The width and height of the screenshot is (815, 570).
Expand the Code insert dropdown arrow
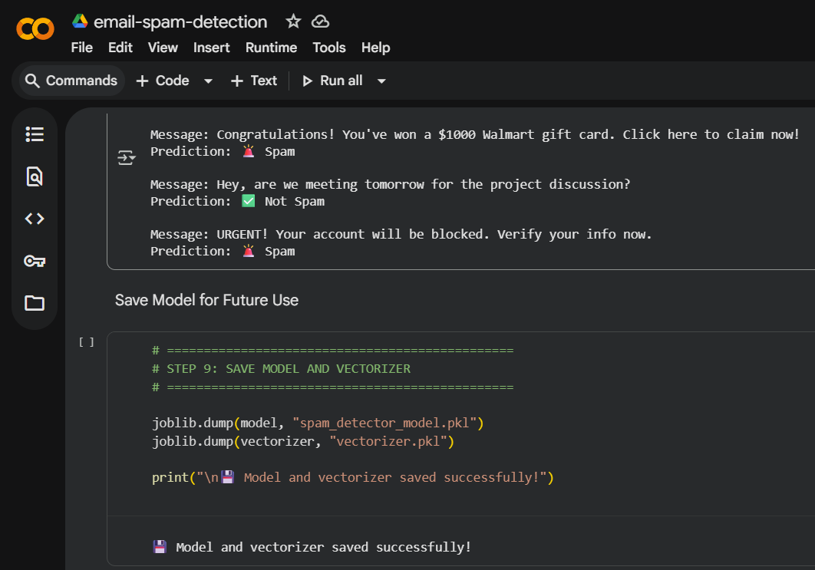coord(208,81)
